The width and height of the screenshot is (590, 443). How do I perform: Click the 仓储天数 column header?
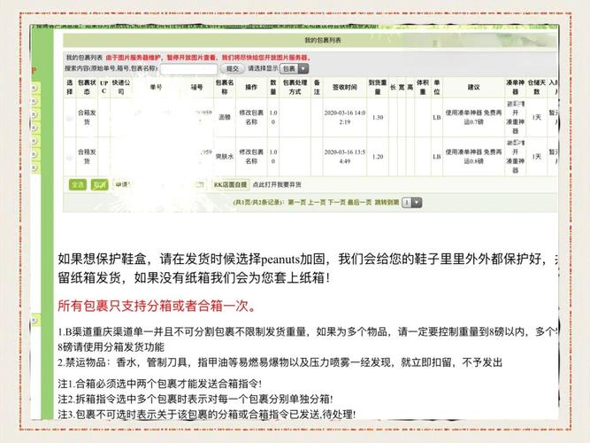point(537,87)
